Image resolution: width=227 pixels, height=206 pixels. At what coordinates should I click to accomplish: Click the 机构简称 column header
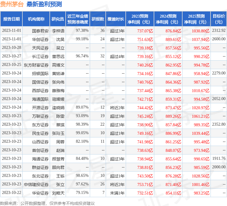tap(36, 19)
